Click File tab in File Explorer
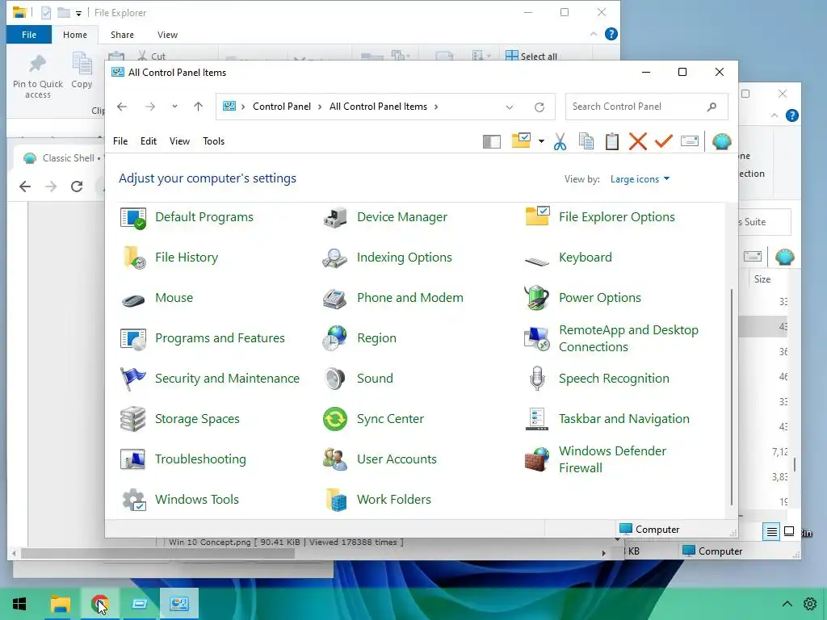The image size is (827, 620). point(29,35)
